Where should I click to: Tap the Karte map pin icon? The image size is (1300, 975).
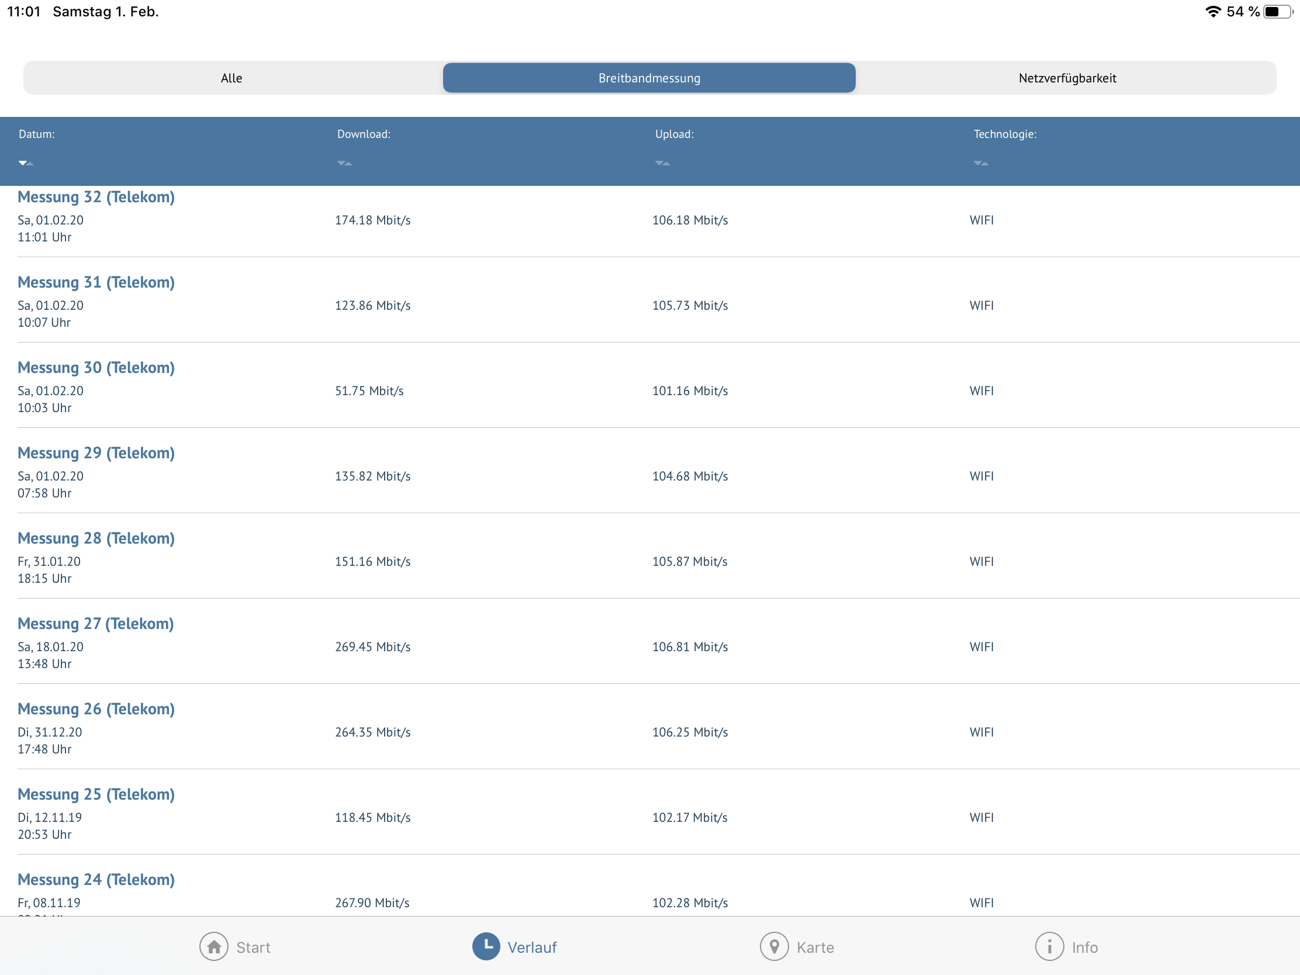tap(774, 947)
